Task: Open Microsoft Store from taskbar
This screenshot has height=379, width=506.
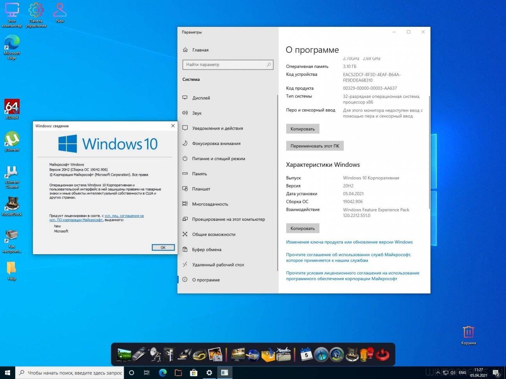Action: pyautogui.click(x=193, y=372)
